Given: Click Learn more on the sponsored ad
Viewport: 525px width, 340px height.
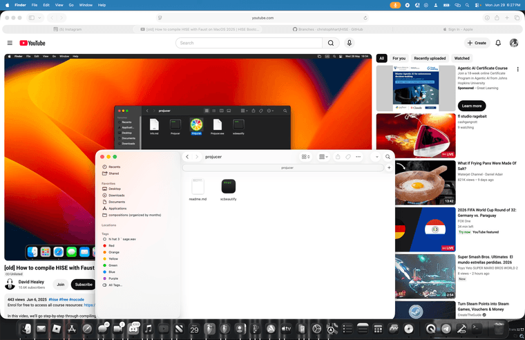Looking at the screenshot, I should [471, 106].
